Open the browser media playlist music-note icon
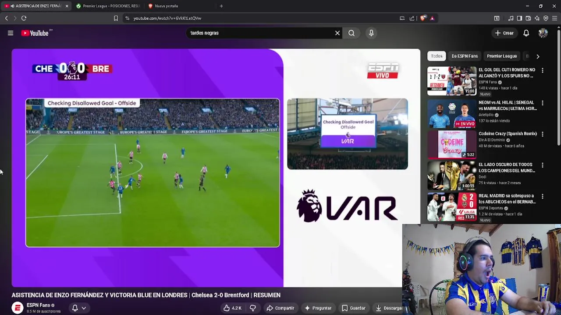 [x=511, y=18]
